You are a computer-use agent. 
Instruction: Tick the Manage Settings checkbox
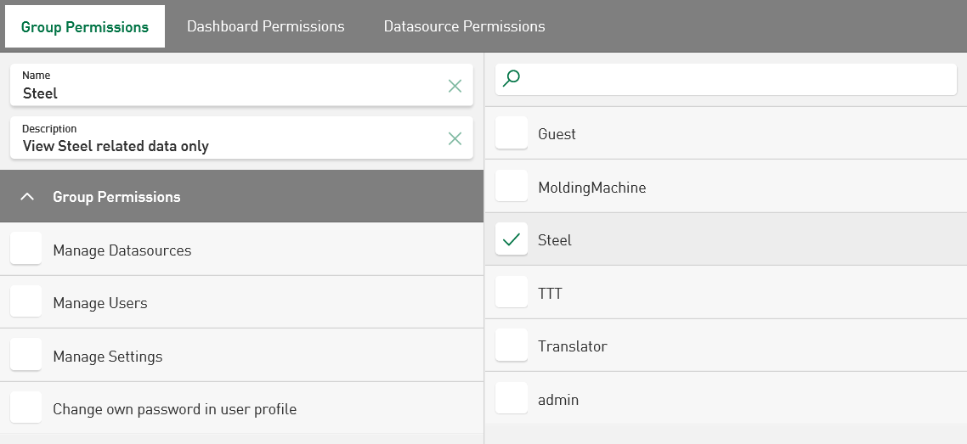coord(26,356)
